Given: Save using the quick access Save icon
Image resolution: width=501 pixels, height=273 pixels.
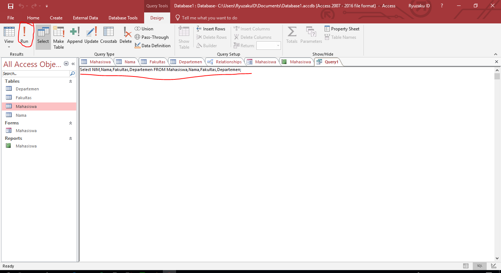Looking at the screenshot, I should 10,6.
